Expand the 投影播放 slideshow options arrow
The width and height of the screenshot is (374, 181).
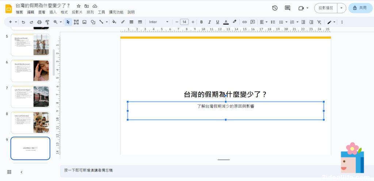coord(341,8)
